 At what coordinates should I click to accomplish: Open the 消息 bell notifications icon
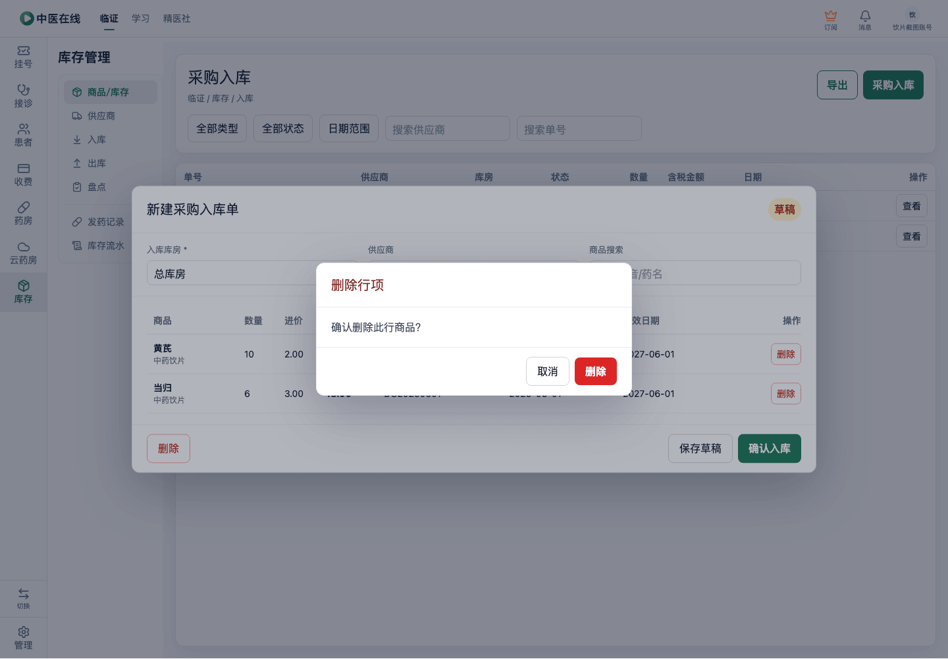[x=865, y=16]
